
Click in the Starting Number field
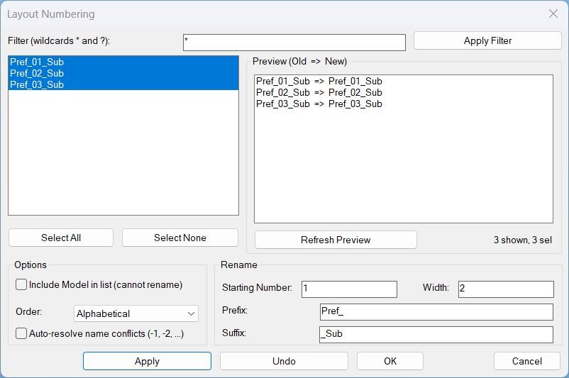(x=349, y=289)
